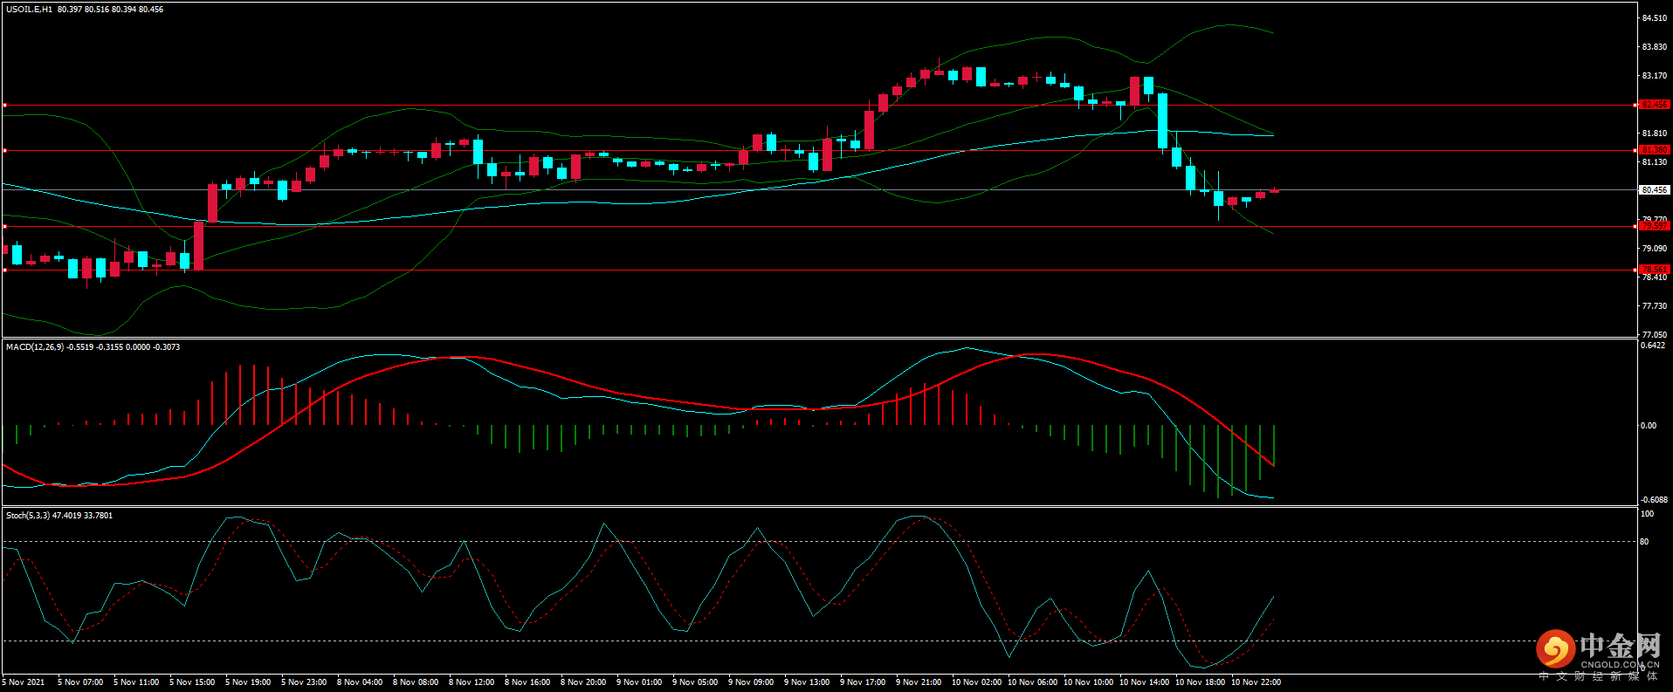1673x692 pixels.
Task: Click the Stochastic scale label 100
Action: pyautogui.click(x=1648, y=514)
